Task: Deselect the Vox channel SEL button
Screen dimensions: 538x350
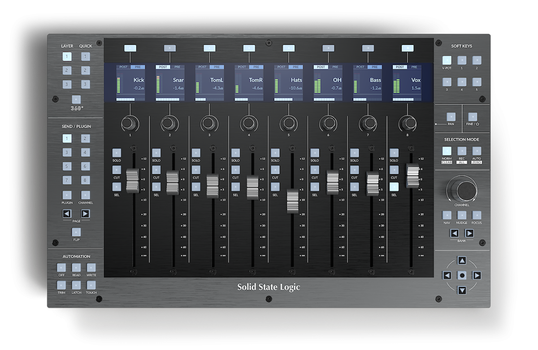Action: pos(394,187)
